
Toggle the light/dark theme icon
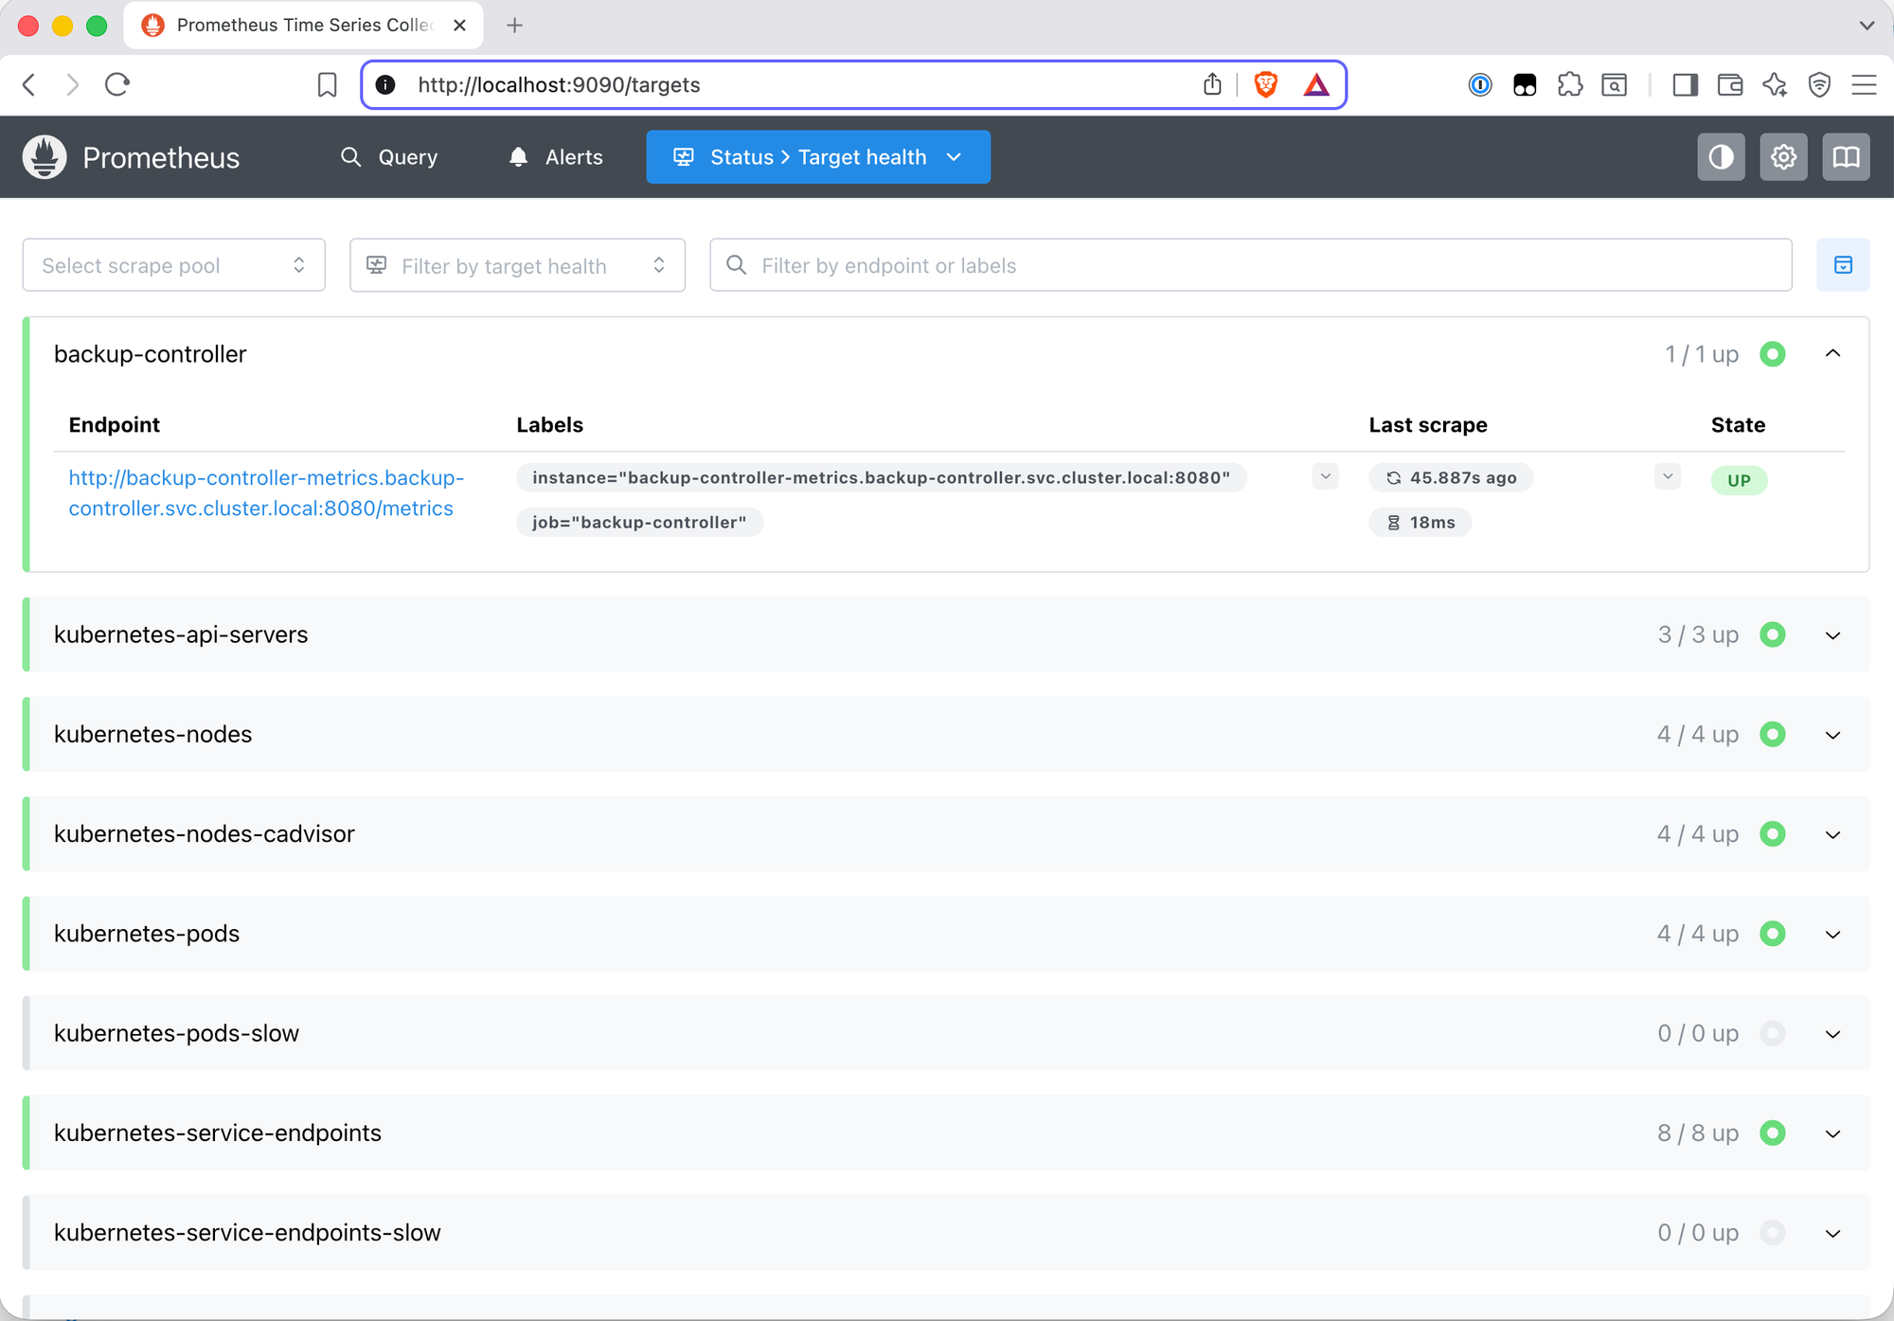pos(1721,157)
